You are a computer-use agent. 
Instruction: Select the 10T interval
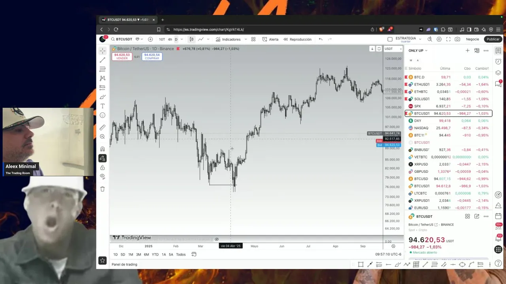click(162, 39)
